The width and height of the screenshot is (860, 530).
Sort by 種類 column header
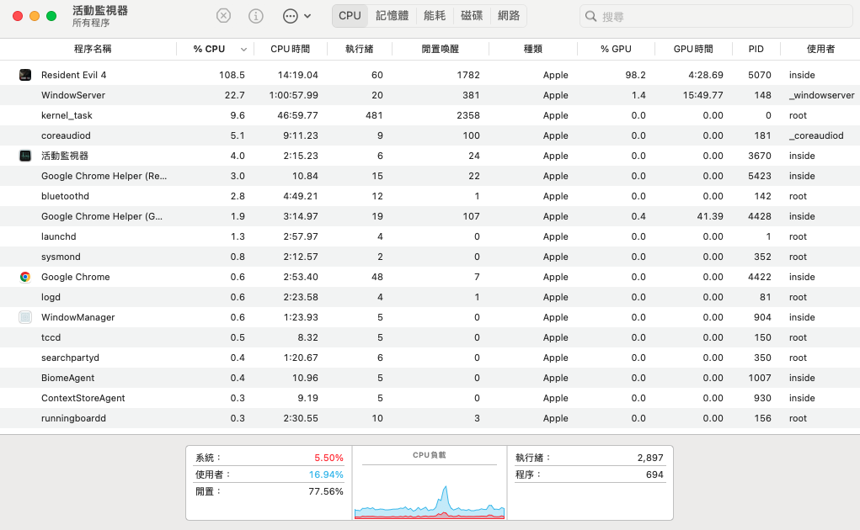point(532,49)
